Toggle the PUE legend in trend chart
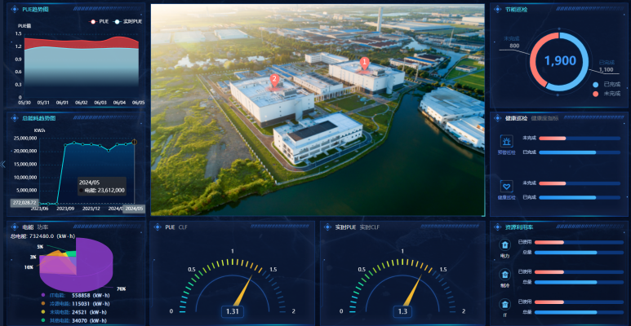Viewport: 631px width, 326px height. 98,21
